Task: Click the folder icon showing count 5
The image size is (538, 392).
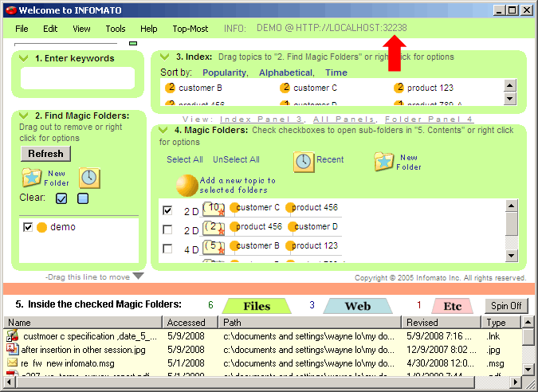Action: coord(214,247)
